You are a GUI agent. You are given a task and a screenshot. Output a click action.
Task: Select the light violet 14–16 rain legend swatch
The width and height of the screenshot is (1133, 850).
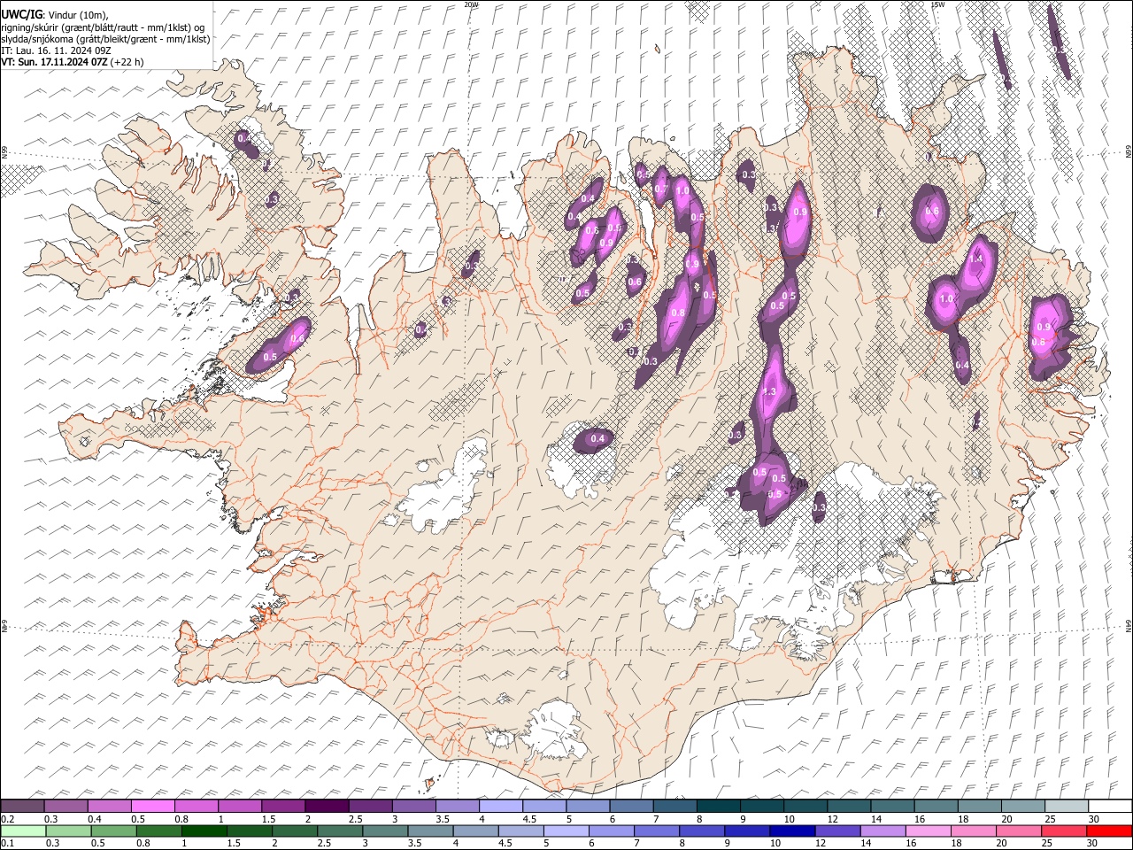883,831
